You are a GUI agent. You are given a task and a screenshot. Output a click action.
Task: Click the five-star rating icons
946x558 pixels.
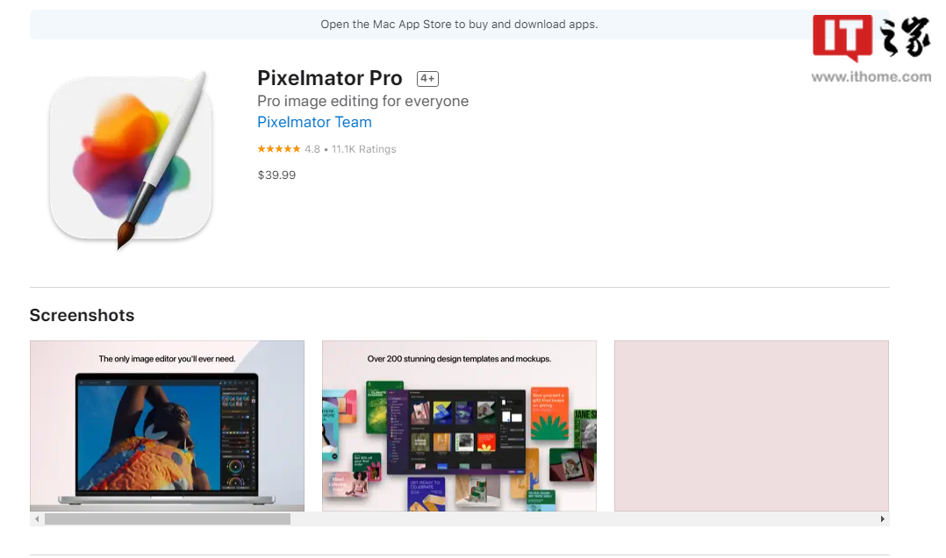click(279, 149)
